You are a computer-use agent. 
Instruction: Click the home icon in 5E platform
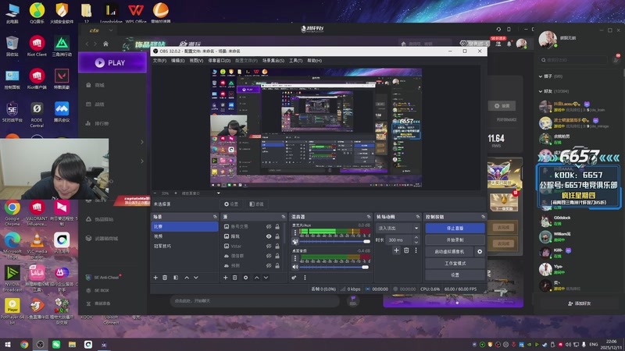[105, 44]
